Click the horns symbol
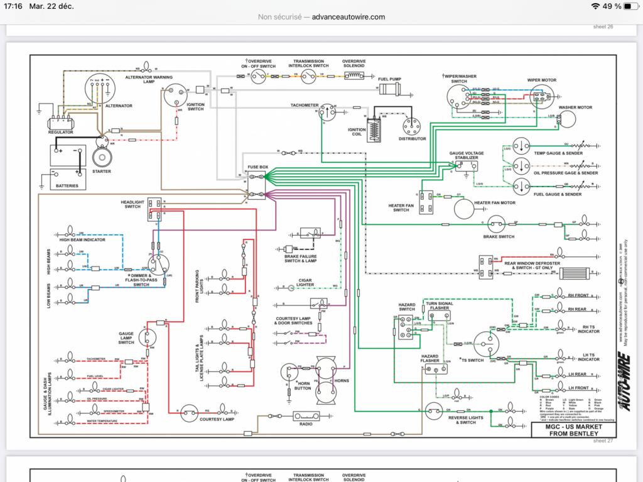 326,380
